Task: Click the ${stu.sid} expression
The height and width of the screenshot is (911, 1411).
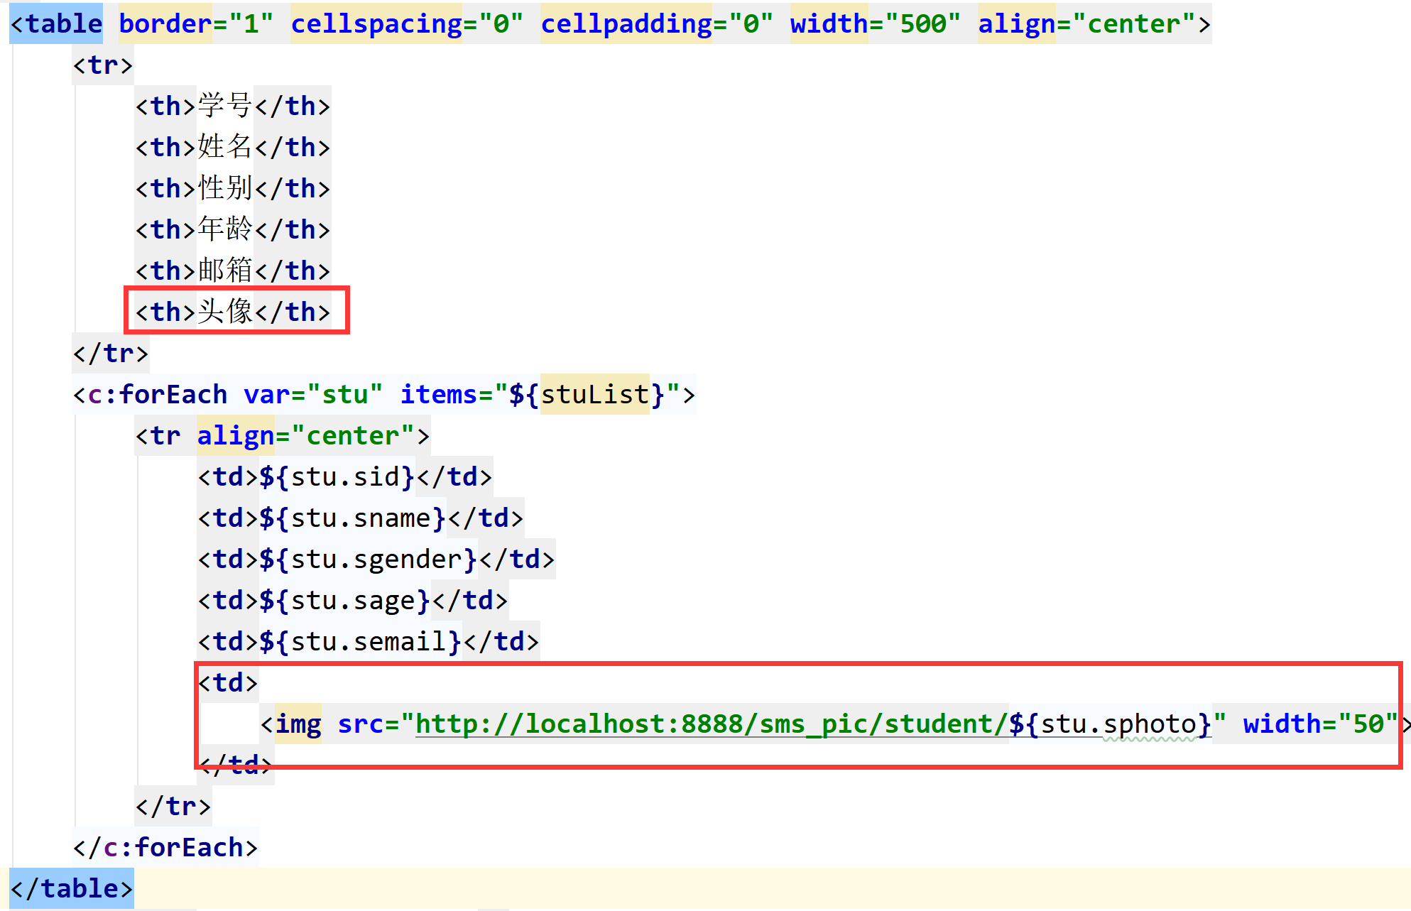Action: pyautogui.click(x=337, y=476)
